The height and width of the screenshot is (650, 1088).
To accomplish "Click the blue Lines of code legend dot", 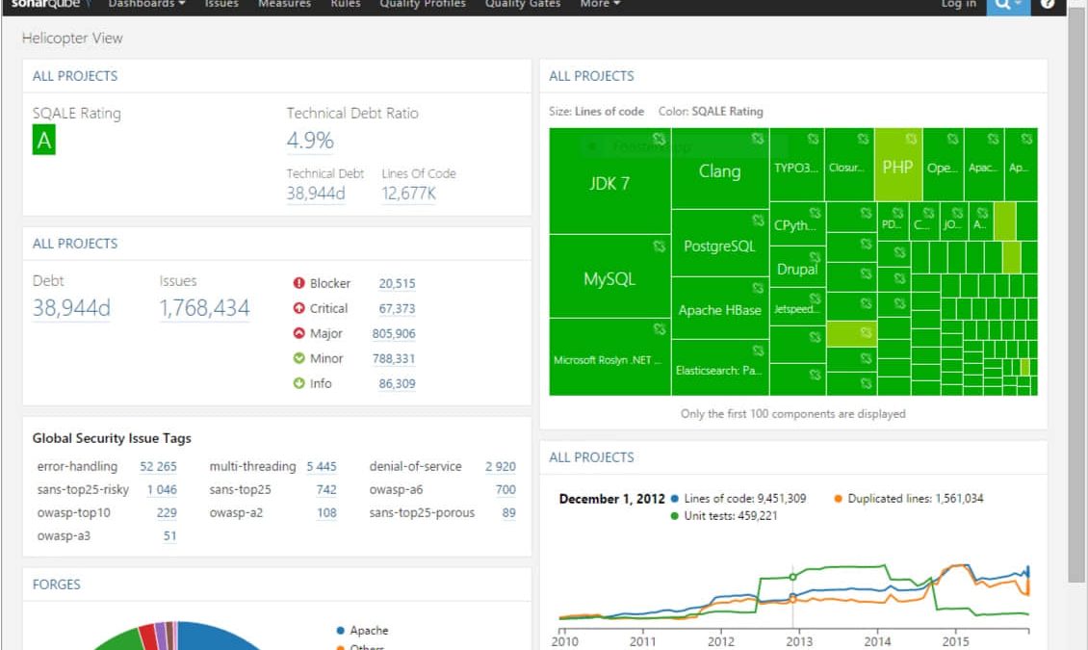I will (x=674, y=498).
